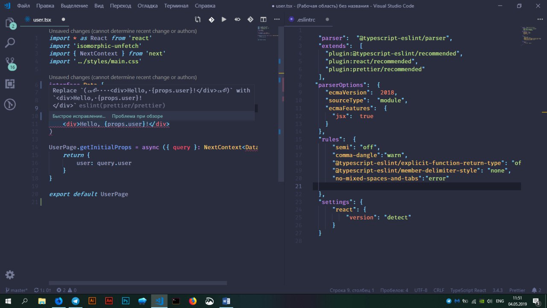Click empty line 21 in .eslintrc editor
The height and width of the screenshot is (308, 547).
click(417, 186)
